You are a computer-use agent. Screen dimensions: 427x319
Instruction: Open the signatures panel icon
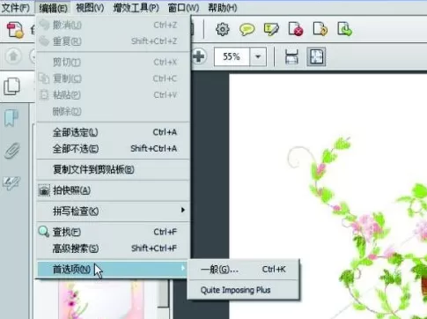(11, 182)
